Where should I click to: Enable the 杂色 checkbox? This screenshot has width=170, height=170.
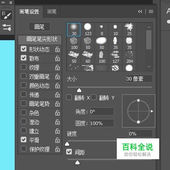23,112
